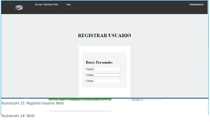The height and width of the screenshot is (122, 210).
Task: Click the Cedula field label
Action: tap(89, 75)
